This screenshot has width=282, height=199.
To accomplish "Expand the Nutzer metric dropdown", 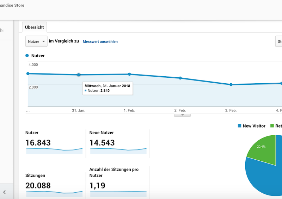I will coord(37,41).
